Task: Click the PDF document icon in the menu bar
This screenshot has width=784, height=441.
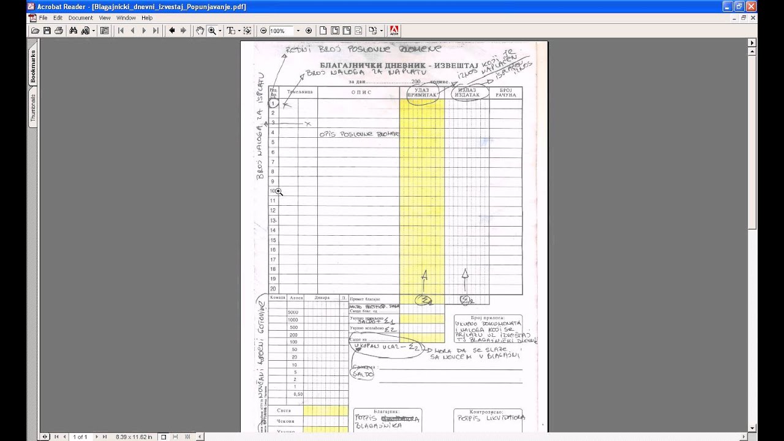Action: coord(32,18)
